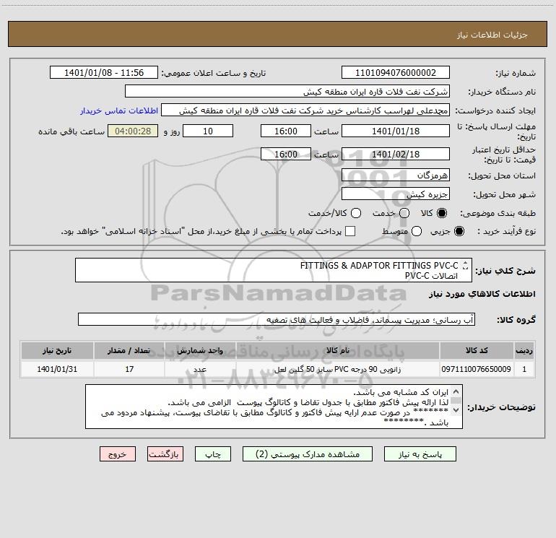The image size is (556, 538).
Task: Click the response deadline time field 16:00
Action: [x=286, y=131]
